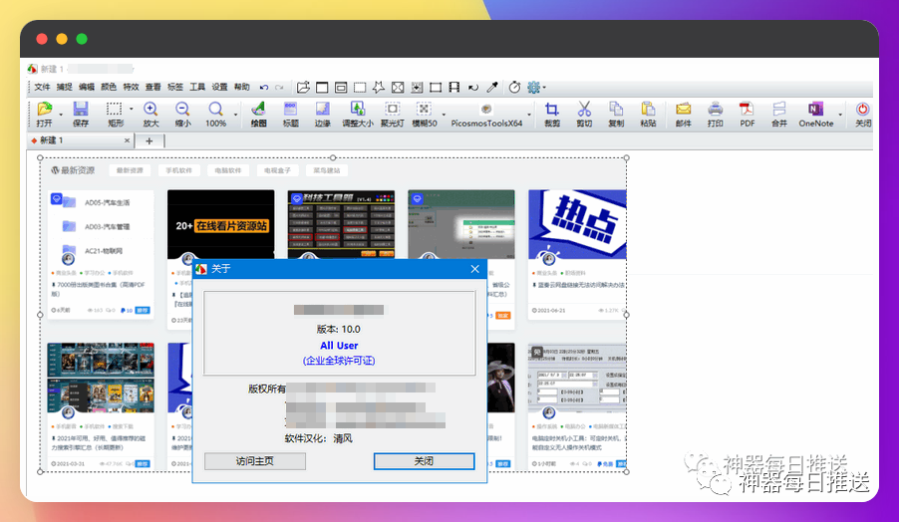This screenshot has width=899, height=522.
Task: Click the 热点 thumbnail in the captured image
Action: 577,224
